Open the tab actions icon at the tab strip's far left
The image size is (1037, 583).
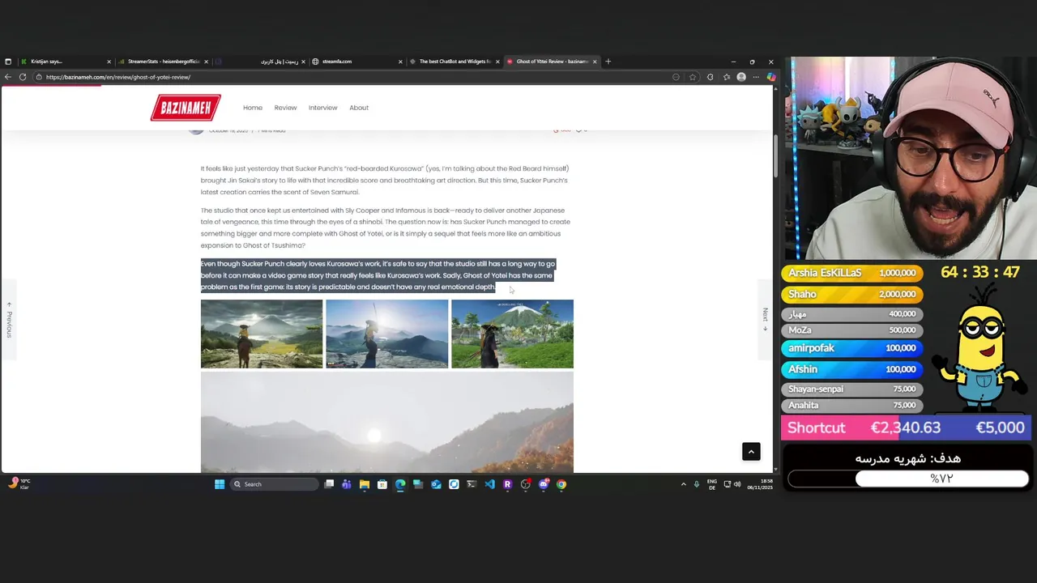coord(8,62)
